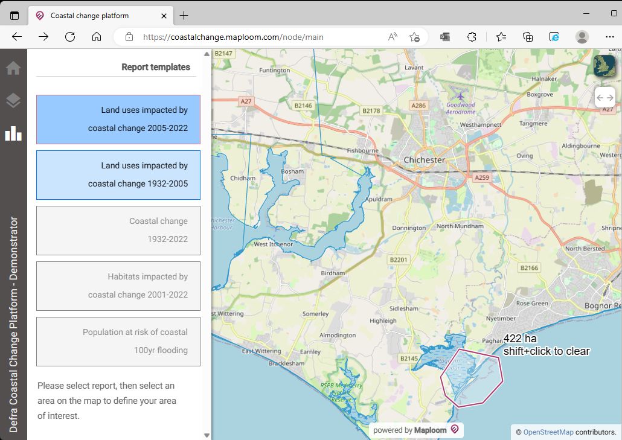Select the bar-chart Reports icon in sidebar
The width and height of the screenshot is (622, 440).
(13, 133)
